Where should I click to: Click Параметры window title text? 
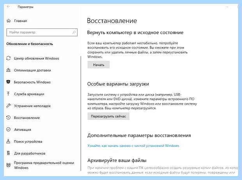(25, 7)
